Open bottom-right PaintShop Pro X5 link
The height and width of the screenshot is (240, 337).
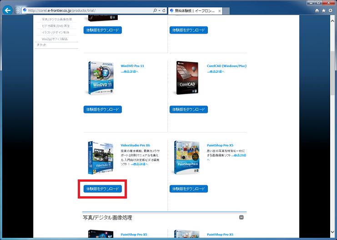pyautogui.click(x=220, y=235)
